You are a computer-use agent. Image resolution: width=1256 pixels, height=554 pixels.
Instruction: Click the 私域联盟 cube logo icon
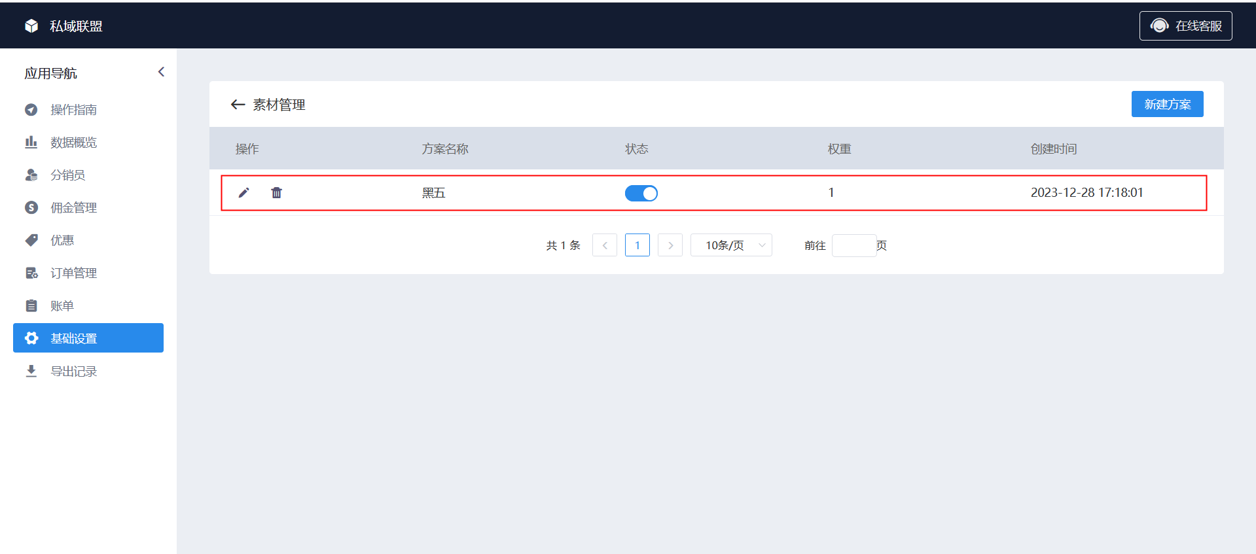31,26
